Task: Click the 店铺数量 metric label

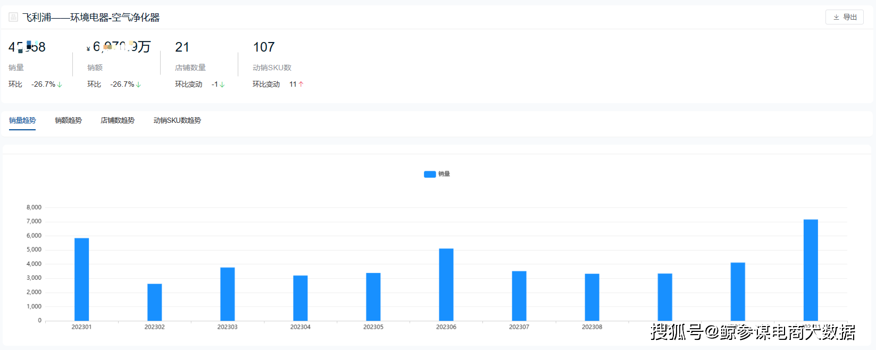Action: click(x=190, y=68)
